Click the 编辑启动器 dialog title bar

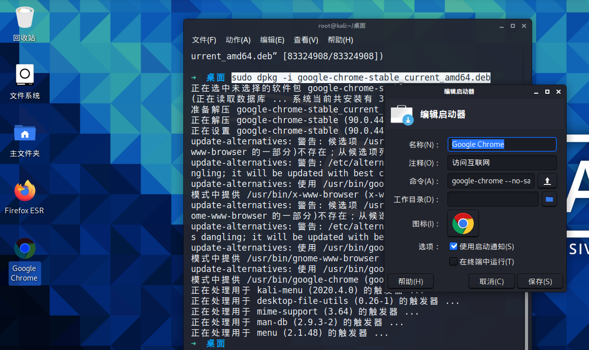(x=459, y=92)
